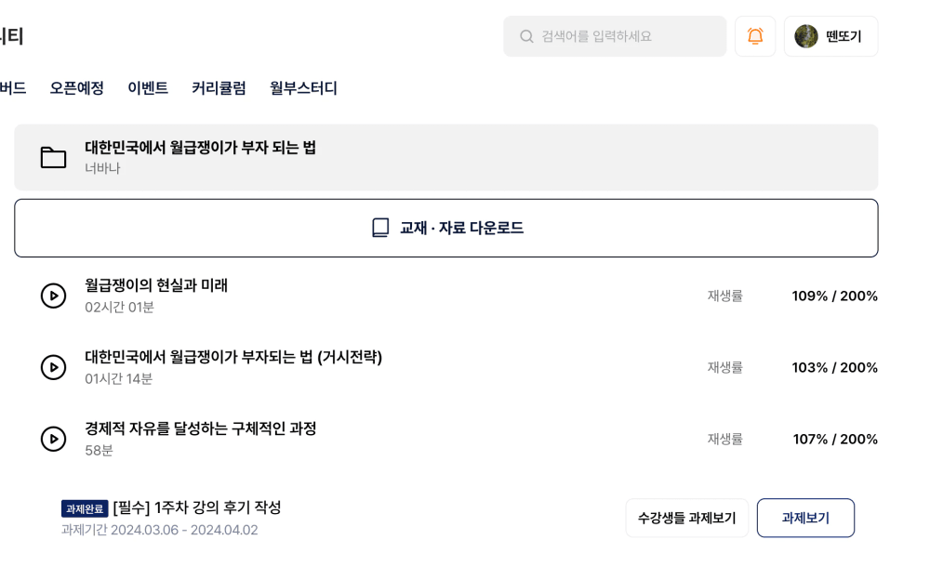Open the 뗀또기 profile menu
The image size is (930, 566).
pyautogui.click(x=830, y=36)
